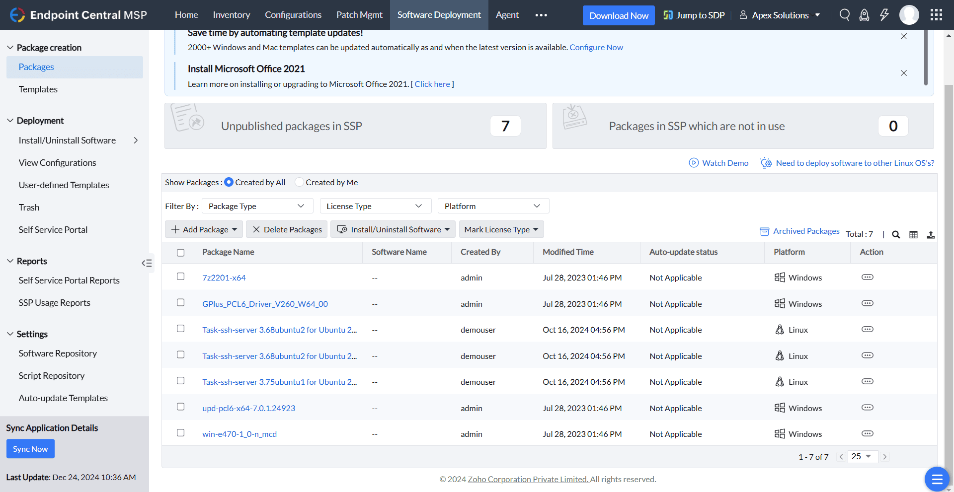954x492 pixels.
Task: Open the Platform filter dropdown
Action: pos(493,206)
